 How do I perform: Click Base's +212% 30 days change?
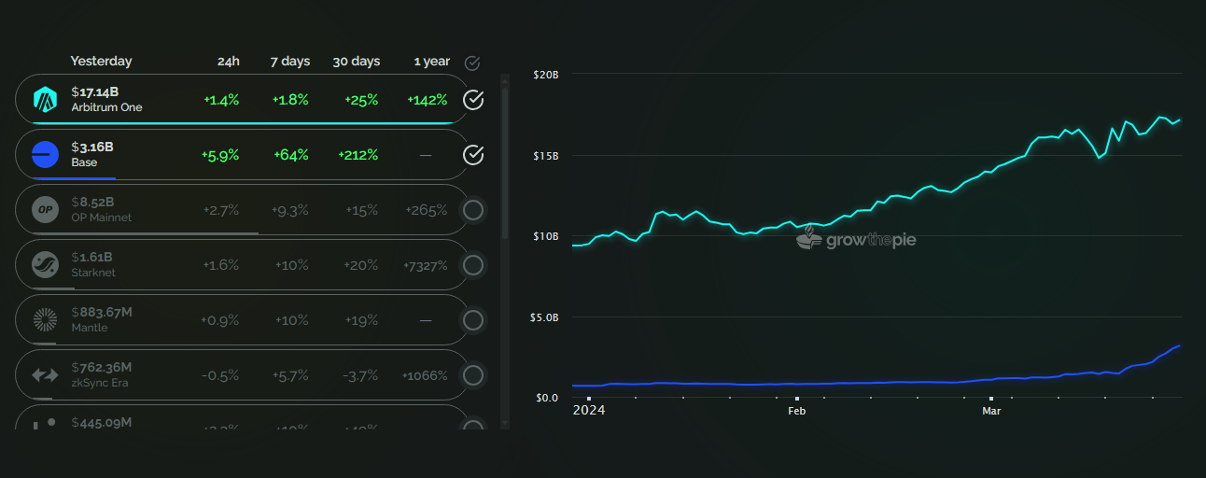(358, 155)
